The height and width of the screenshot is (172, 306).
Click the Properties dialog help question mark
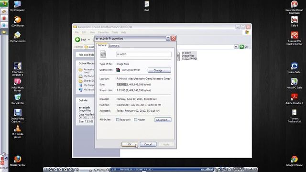point(168,38)
